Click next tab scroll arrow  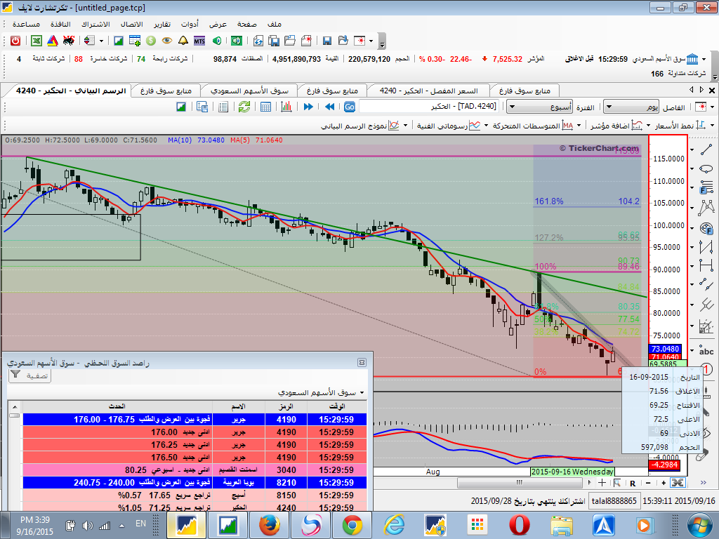click(x=701, y=89)
